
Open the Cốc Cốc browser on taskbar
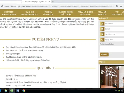[12, 91]
